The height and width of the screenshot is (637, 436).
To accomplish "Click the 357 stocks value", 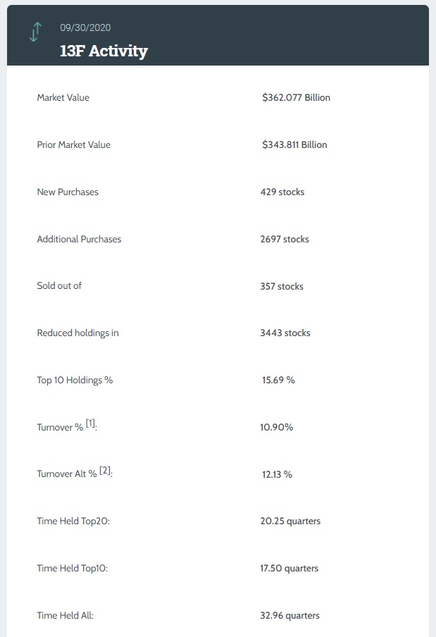I will click(x=282, y=286).
